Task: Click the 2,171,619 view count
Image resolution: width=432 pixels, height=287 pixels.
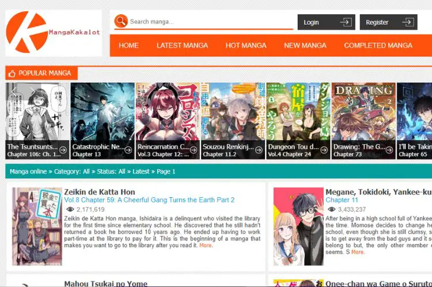Action: coord(90,210)
